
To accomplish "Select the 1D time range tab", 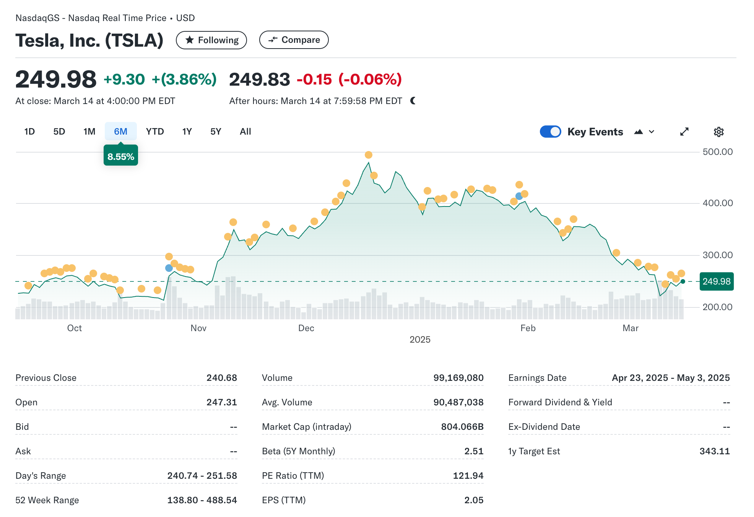I will coord(29,132).
